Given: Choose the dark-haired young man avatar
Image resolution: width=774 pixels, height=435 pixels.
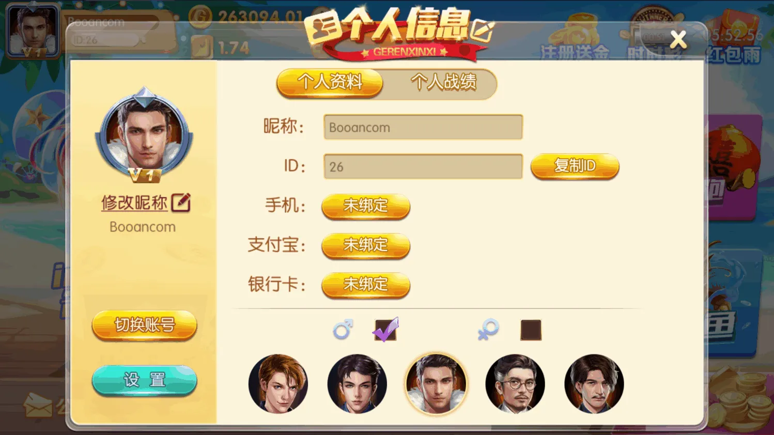Looking at the screenshot, I should tap(357, 384).
